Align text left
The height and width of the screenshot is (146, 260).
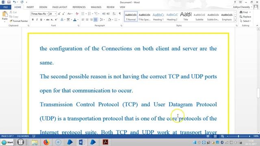(x=83, y=19)
